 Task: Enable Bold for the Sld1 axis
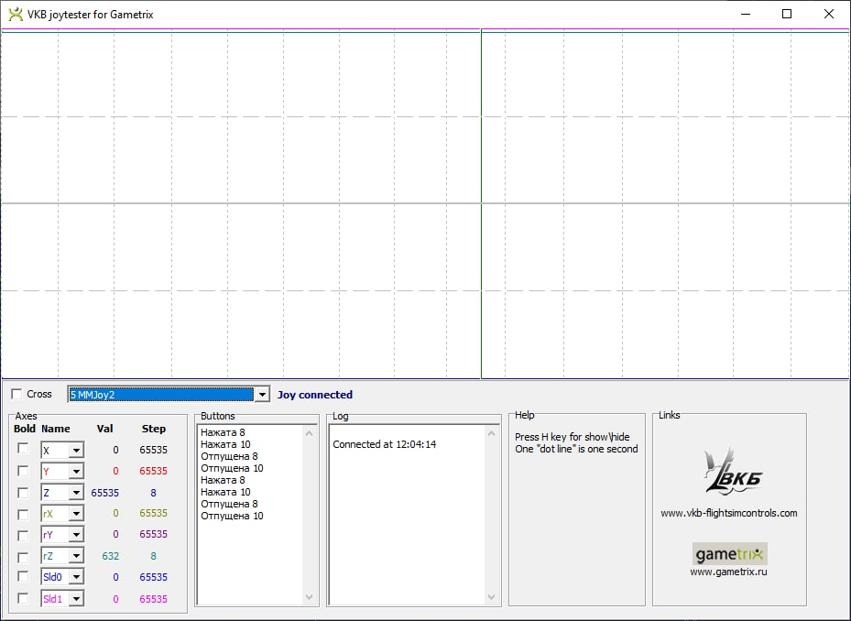point(23,598)
